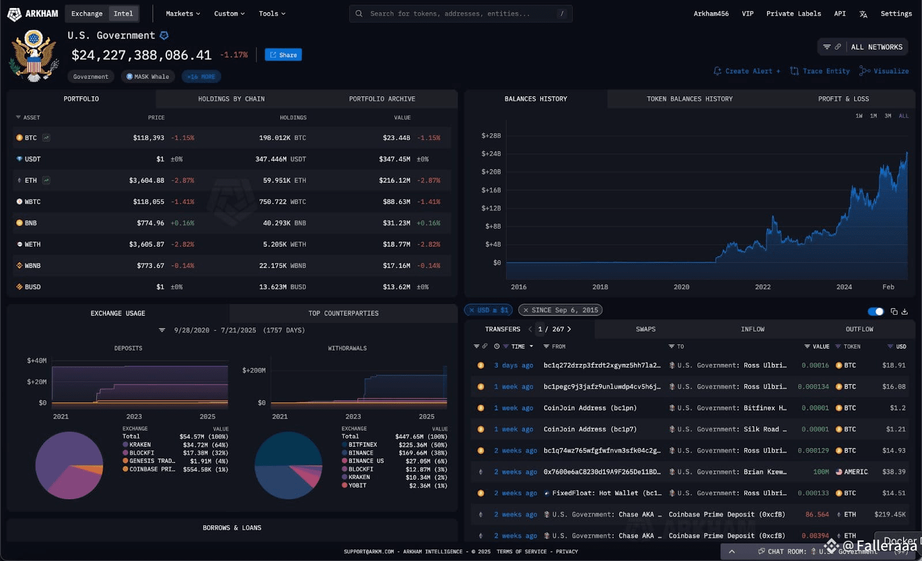
Task: Switch to Profit & Loss tab
Action: tap(844, 99)
